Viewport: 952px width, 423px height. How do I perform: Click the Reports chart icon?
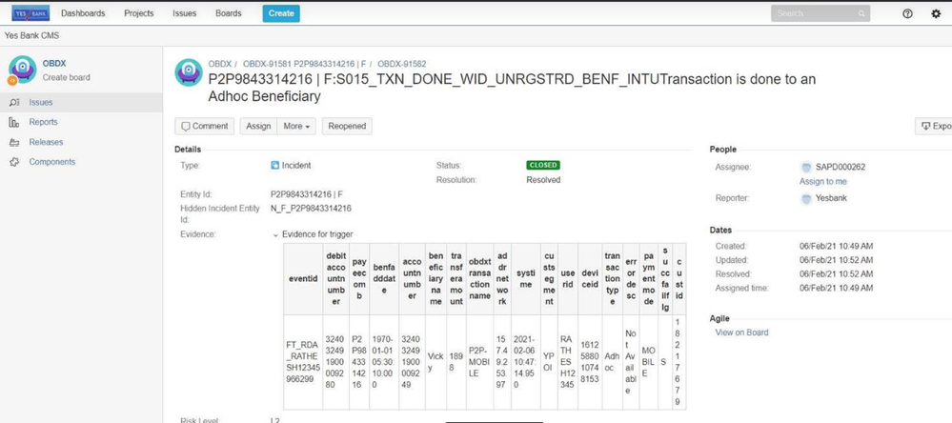14,122
